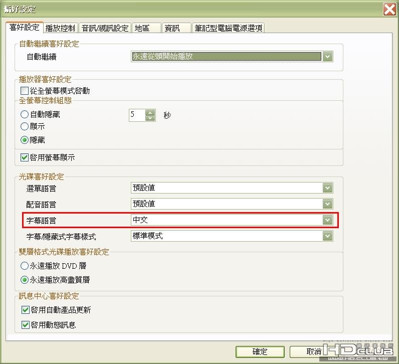Open the 資訊 tab
The width and height of the screenshot is (399, 364).
[176, 28]
